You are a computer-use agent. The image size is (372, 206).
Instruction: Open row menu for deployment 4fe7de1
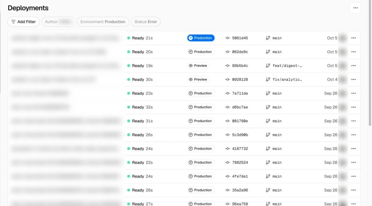354,176
